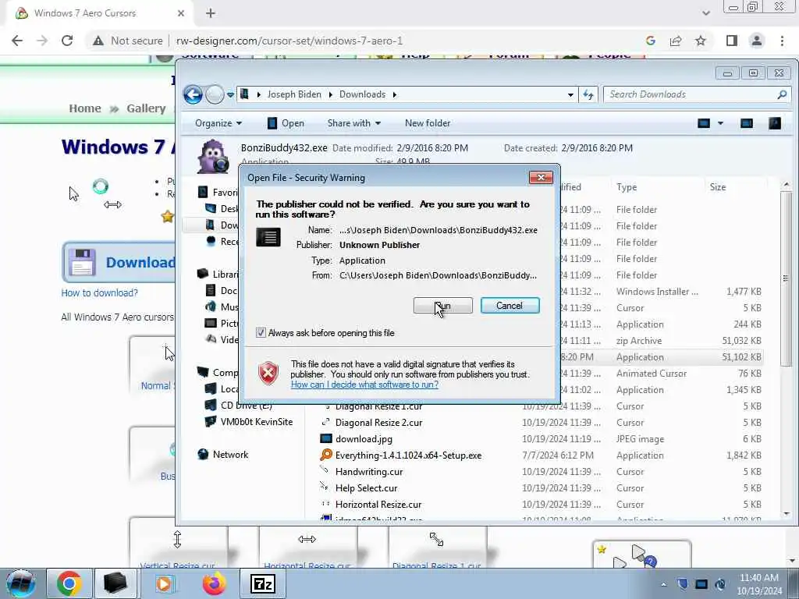The width and height of the screenshot is (799, 599).
Task: Click Explorer back navigation arrow
Action: click(193, 94)
